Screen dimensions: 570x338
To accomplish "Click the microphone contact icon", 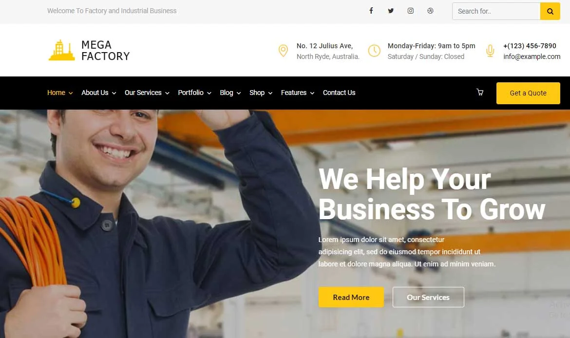I will point(490,51).
